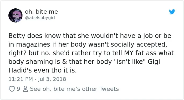See oh, bite me's other Tweets
This screenshot has height=100, width=184.
[x=74, y=89]
